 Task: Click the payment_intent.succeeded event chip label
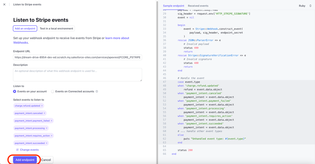30,143
